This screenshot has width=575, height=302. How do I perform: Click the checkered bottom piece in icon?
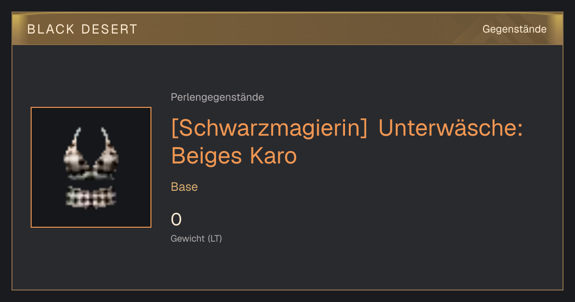tap(91, 197)
